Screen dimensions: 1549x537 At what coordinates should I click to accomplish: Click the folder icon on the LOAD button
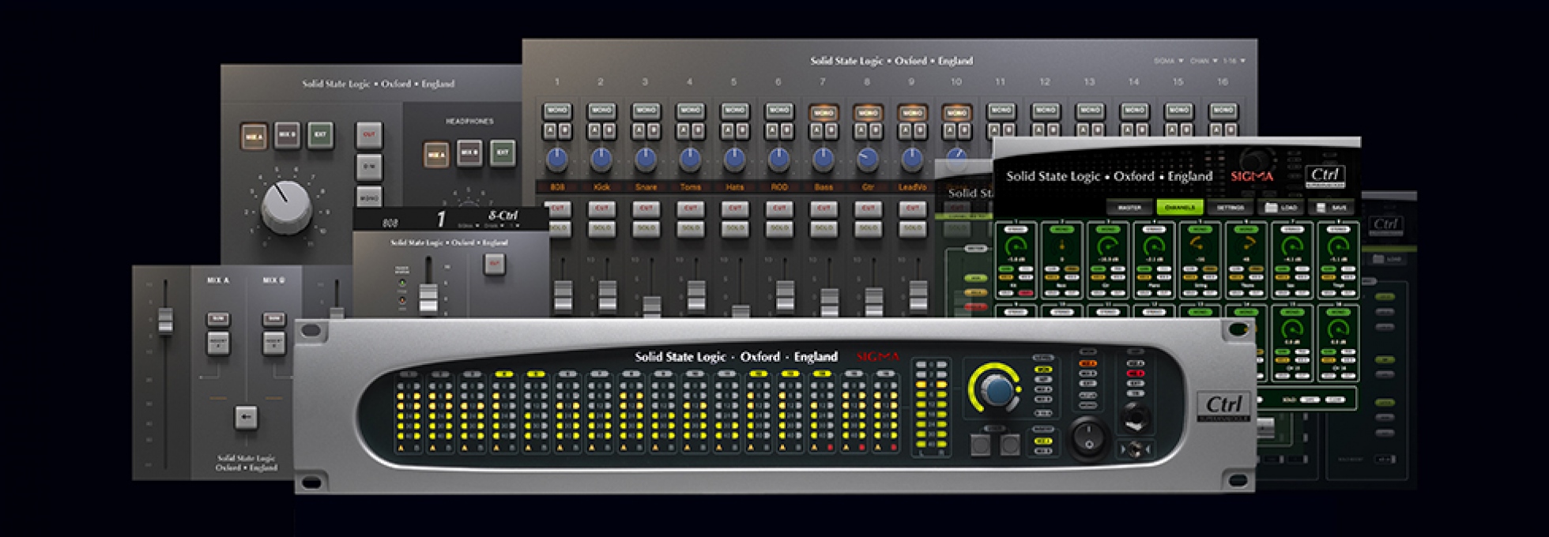pos(1272,208)
